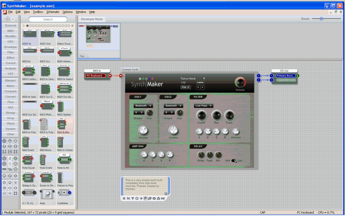Select the Effect category

click(x=10, y=58)
